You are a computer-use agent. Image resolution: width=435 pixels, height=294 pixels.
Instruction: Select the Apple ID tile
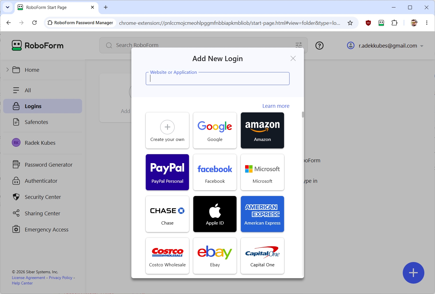(215, 214)
